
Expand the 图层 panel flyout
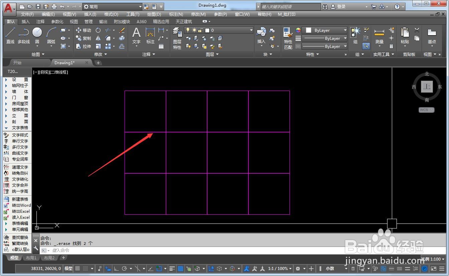tap(212, 54)
